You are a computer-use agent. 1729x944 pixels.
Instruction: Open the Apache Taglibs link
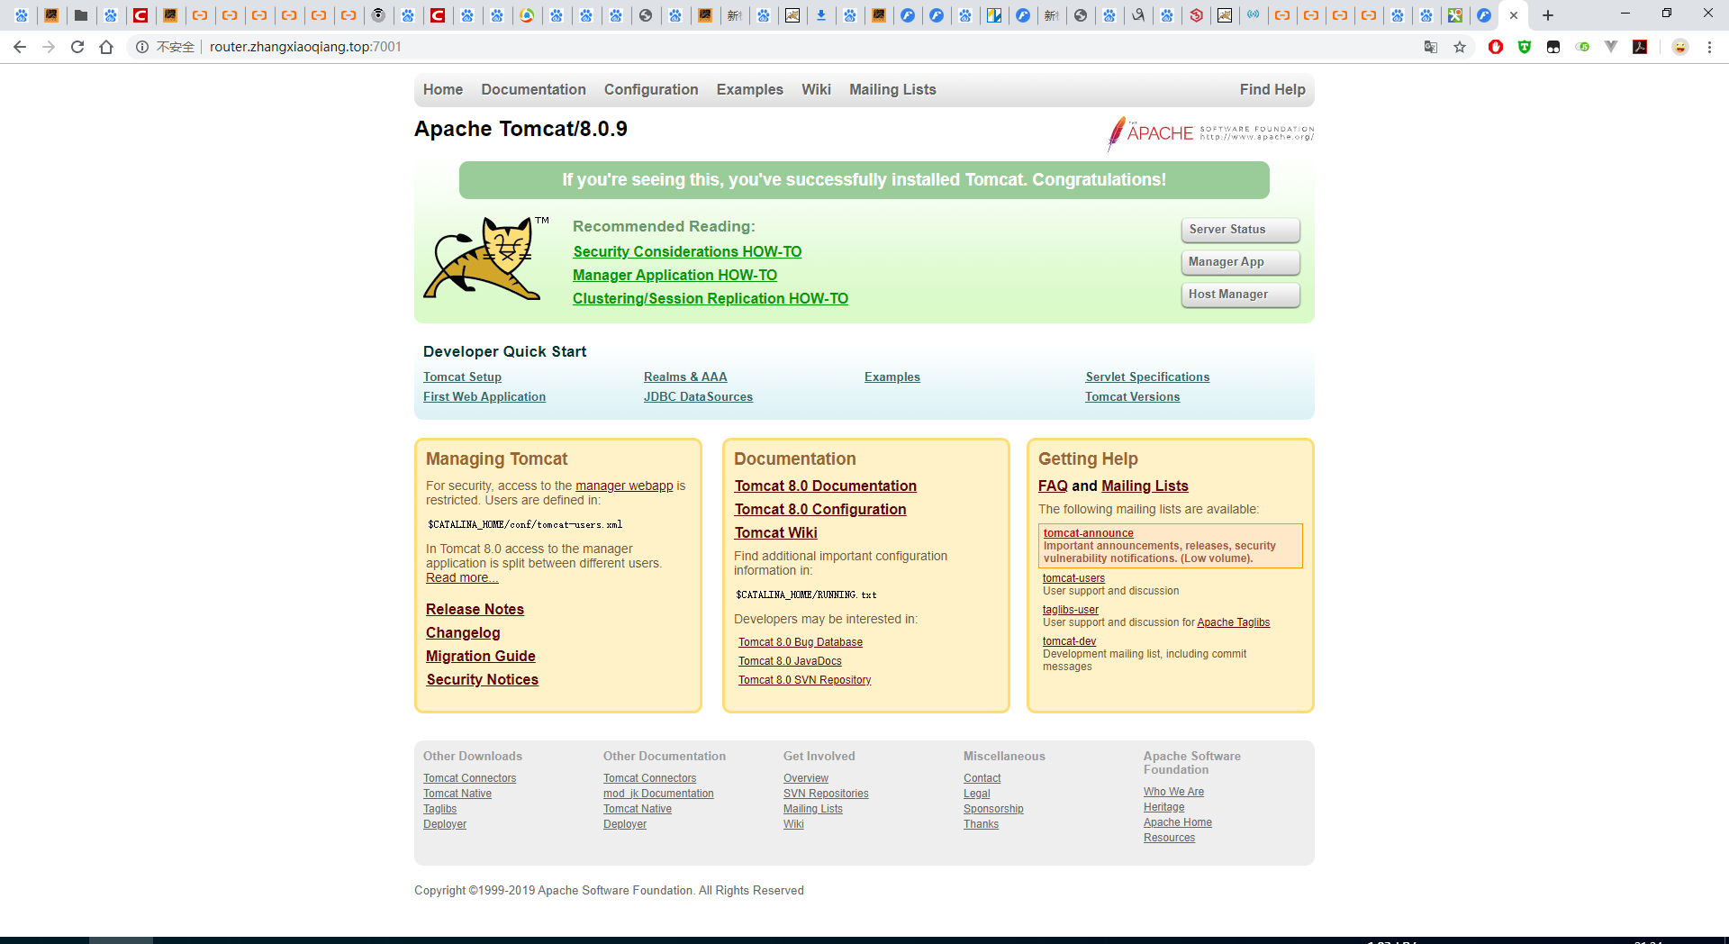click(x=1233, y=622)
